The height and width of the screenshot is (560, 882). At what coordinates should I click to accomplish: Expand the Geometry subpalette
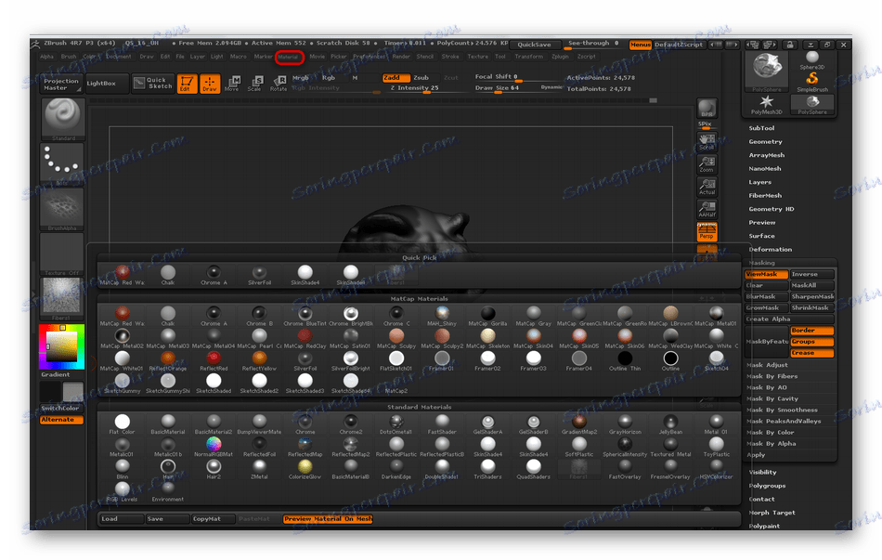coord(766,142)
